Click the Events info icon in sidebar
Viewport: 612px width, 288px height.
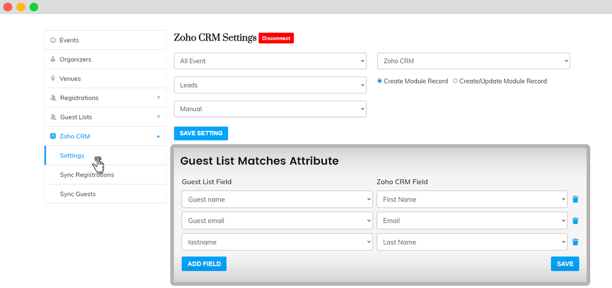[53, 40]
